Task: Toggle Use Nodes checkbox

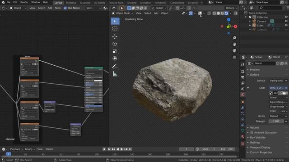Action: (65, 8)
